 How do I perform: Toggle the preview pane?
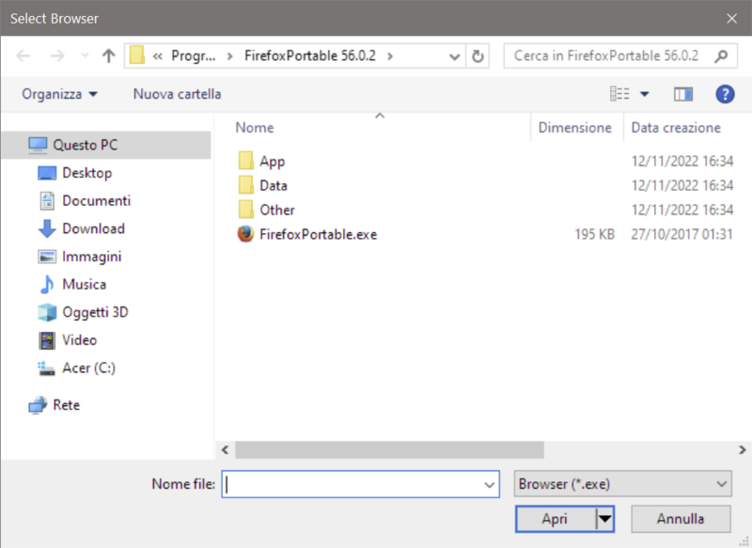coord(683,94)
